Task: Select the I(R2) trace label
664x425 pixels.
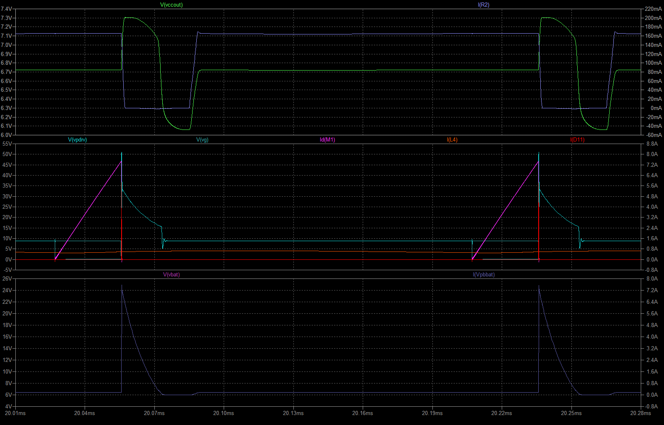Action: 483,5
